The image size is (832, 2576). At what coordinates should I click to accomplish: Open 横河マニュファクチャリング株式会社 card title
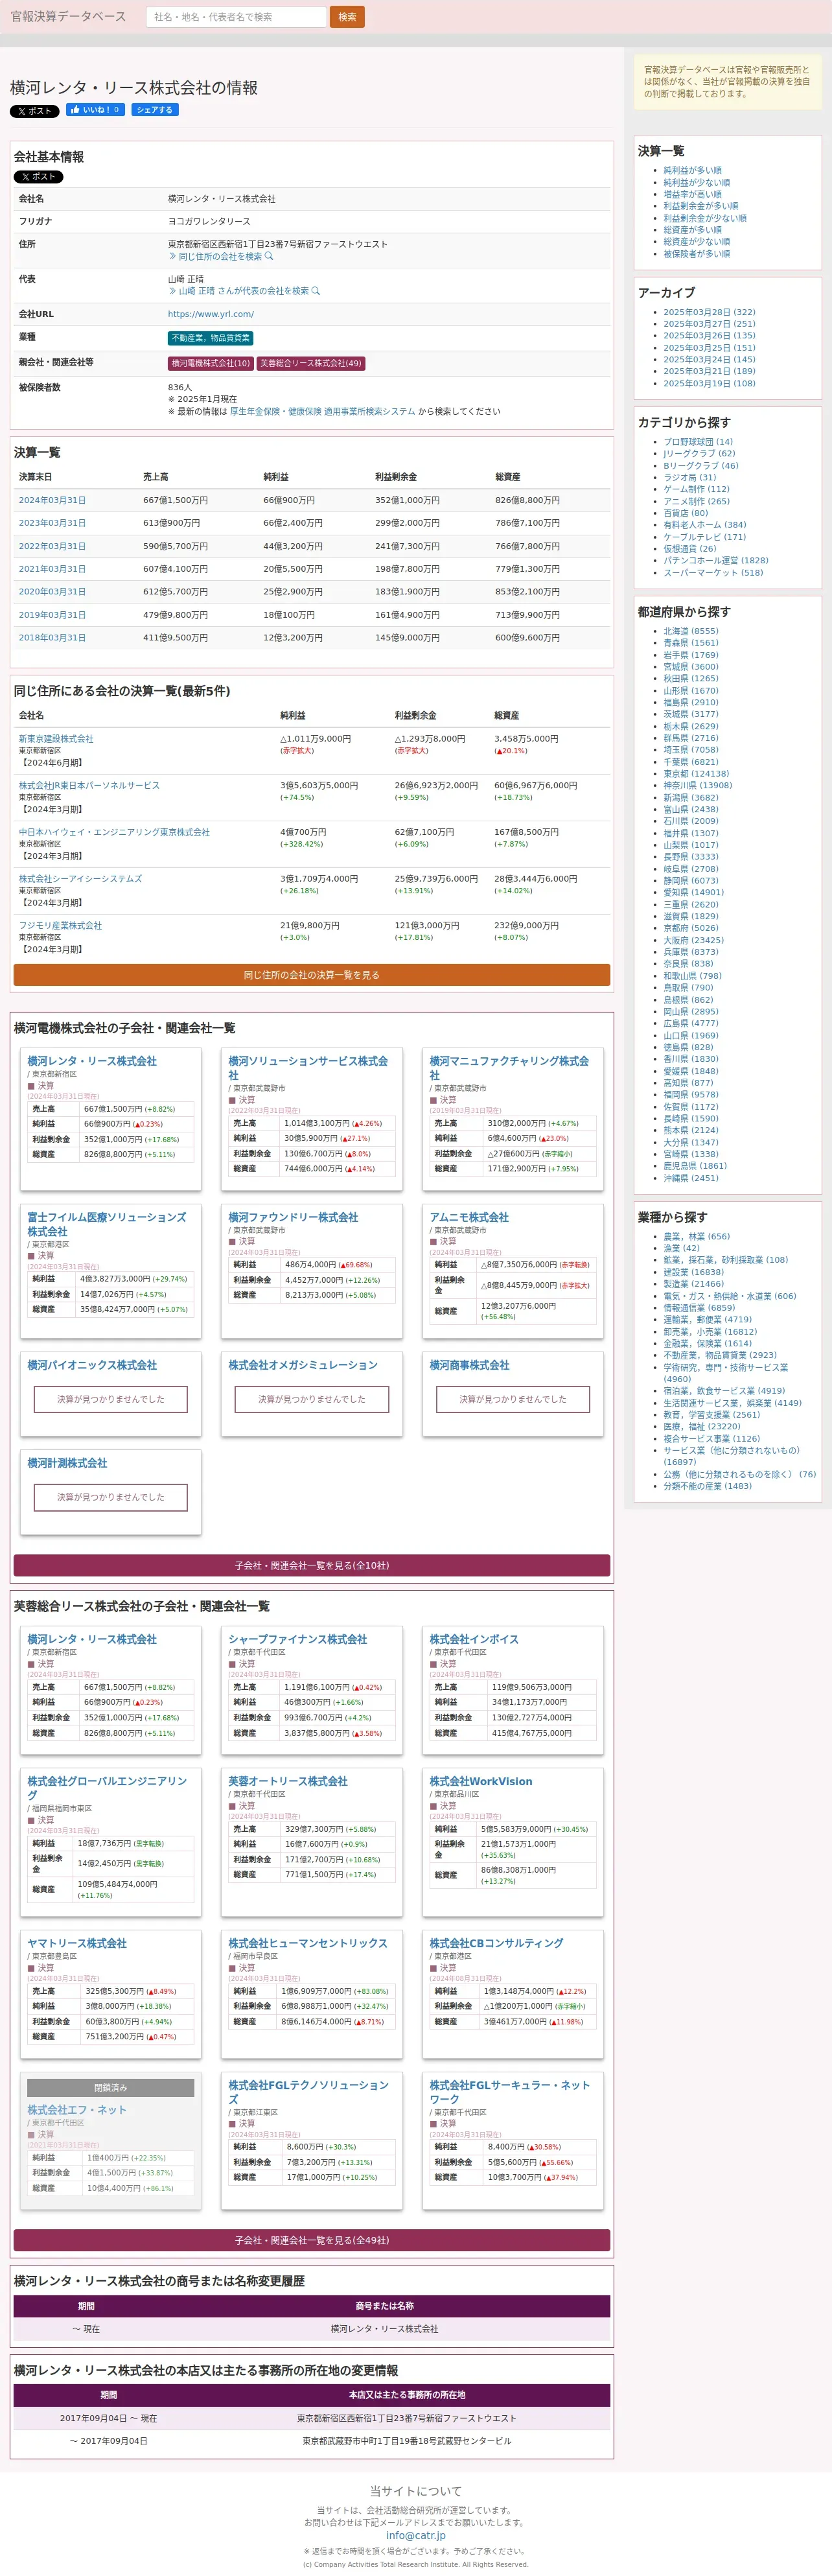pos(509,1068)
